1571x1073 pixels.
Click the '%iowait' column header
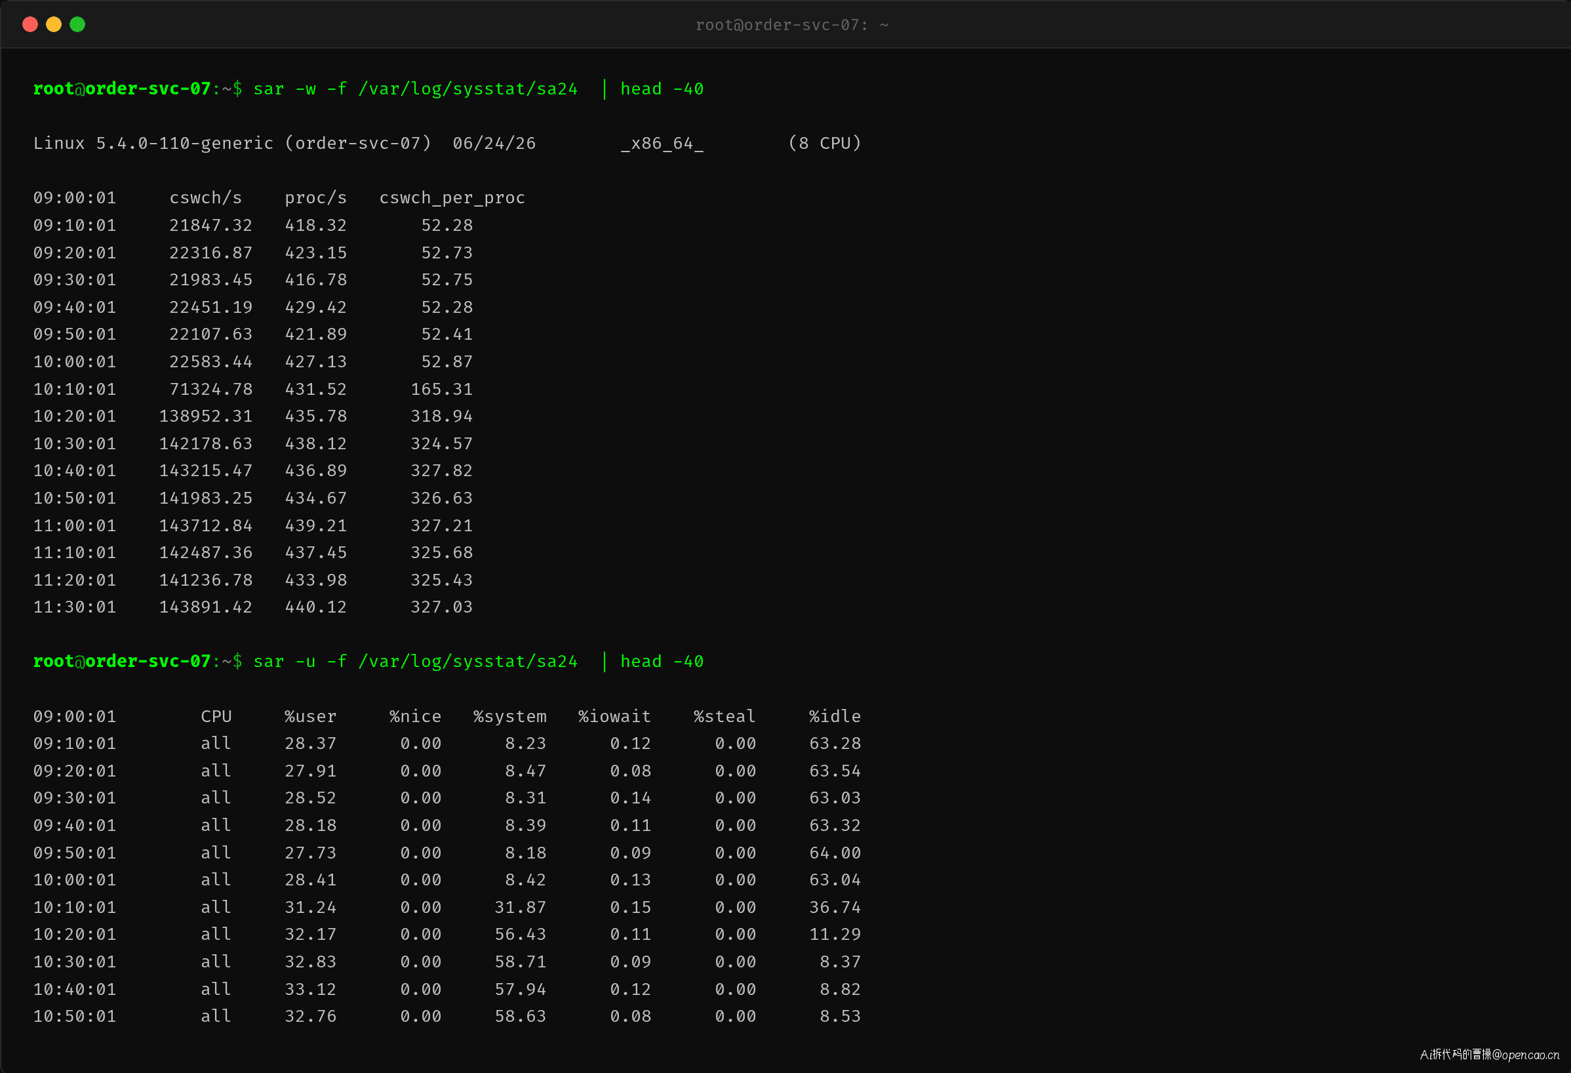[614, 717]
